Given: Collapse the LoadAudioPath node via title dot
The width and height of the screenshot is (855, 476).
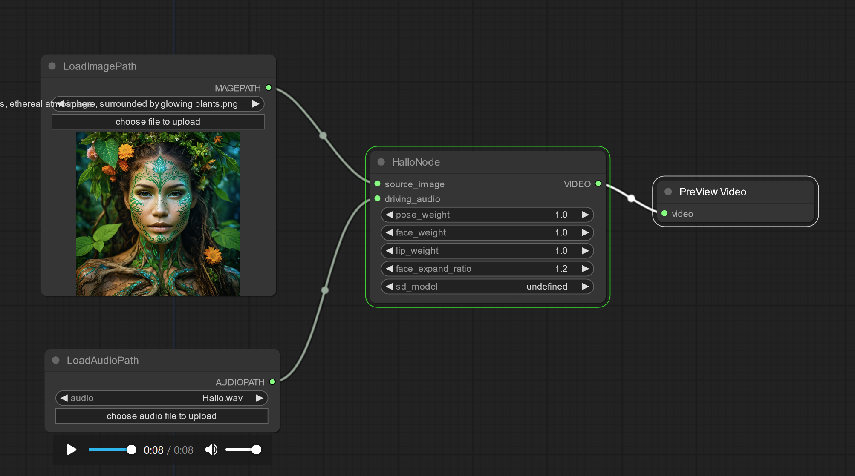Looking at the screenshot, I should (56, 360).
